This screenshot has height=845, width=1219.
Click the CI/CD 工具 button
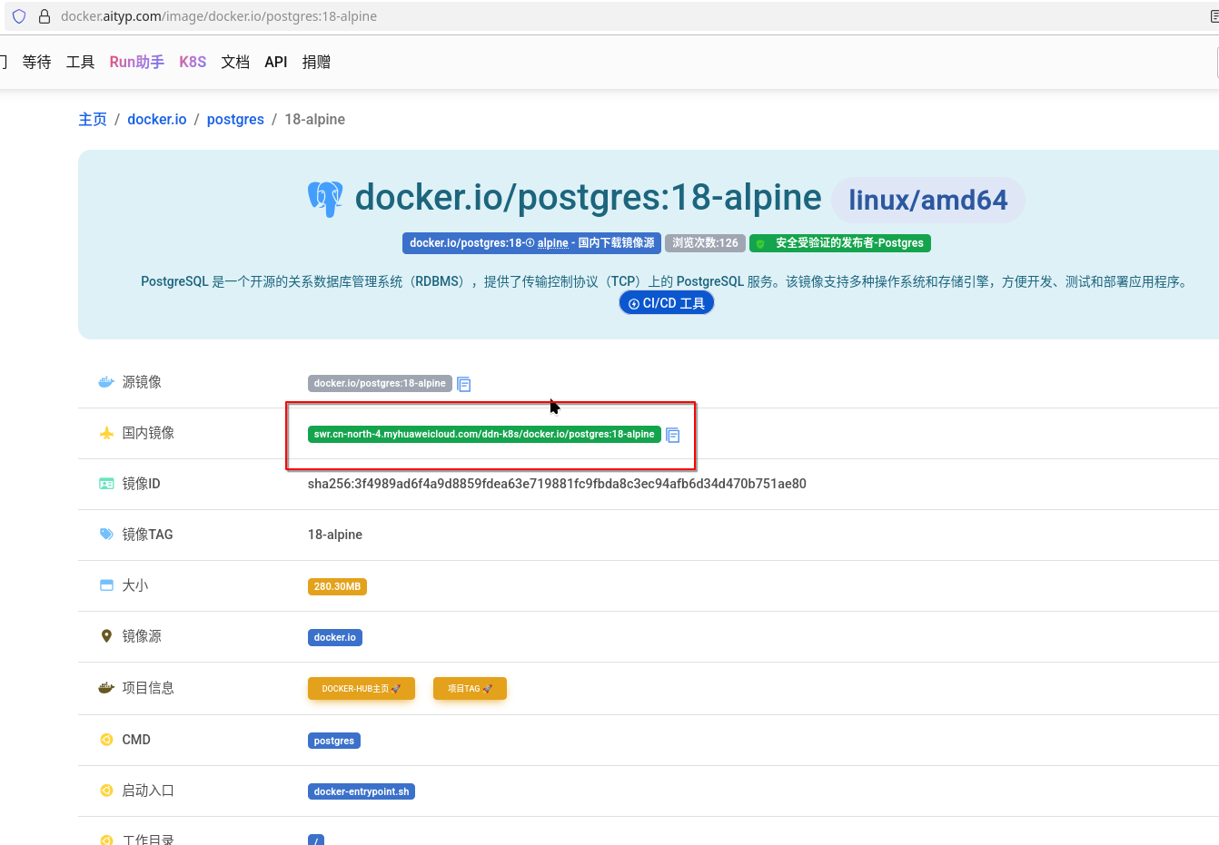pos(667,303)
